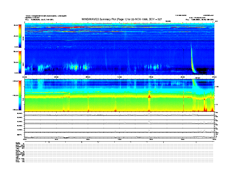
Task: Click the 40.00 label on RAD2 scale
Action: pos(16,25)
